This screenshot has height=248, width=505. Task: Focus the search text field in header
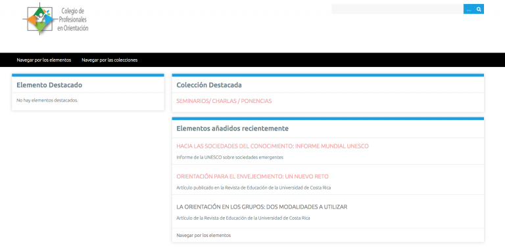coord(397,9)
